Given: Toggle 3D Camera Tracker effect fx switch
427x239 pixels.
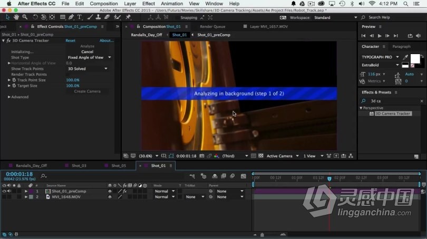Looking at the screenshot, I should [x=8, y=40].
